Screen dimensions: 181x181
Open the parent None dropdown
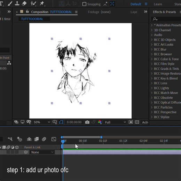[42, 152]
